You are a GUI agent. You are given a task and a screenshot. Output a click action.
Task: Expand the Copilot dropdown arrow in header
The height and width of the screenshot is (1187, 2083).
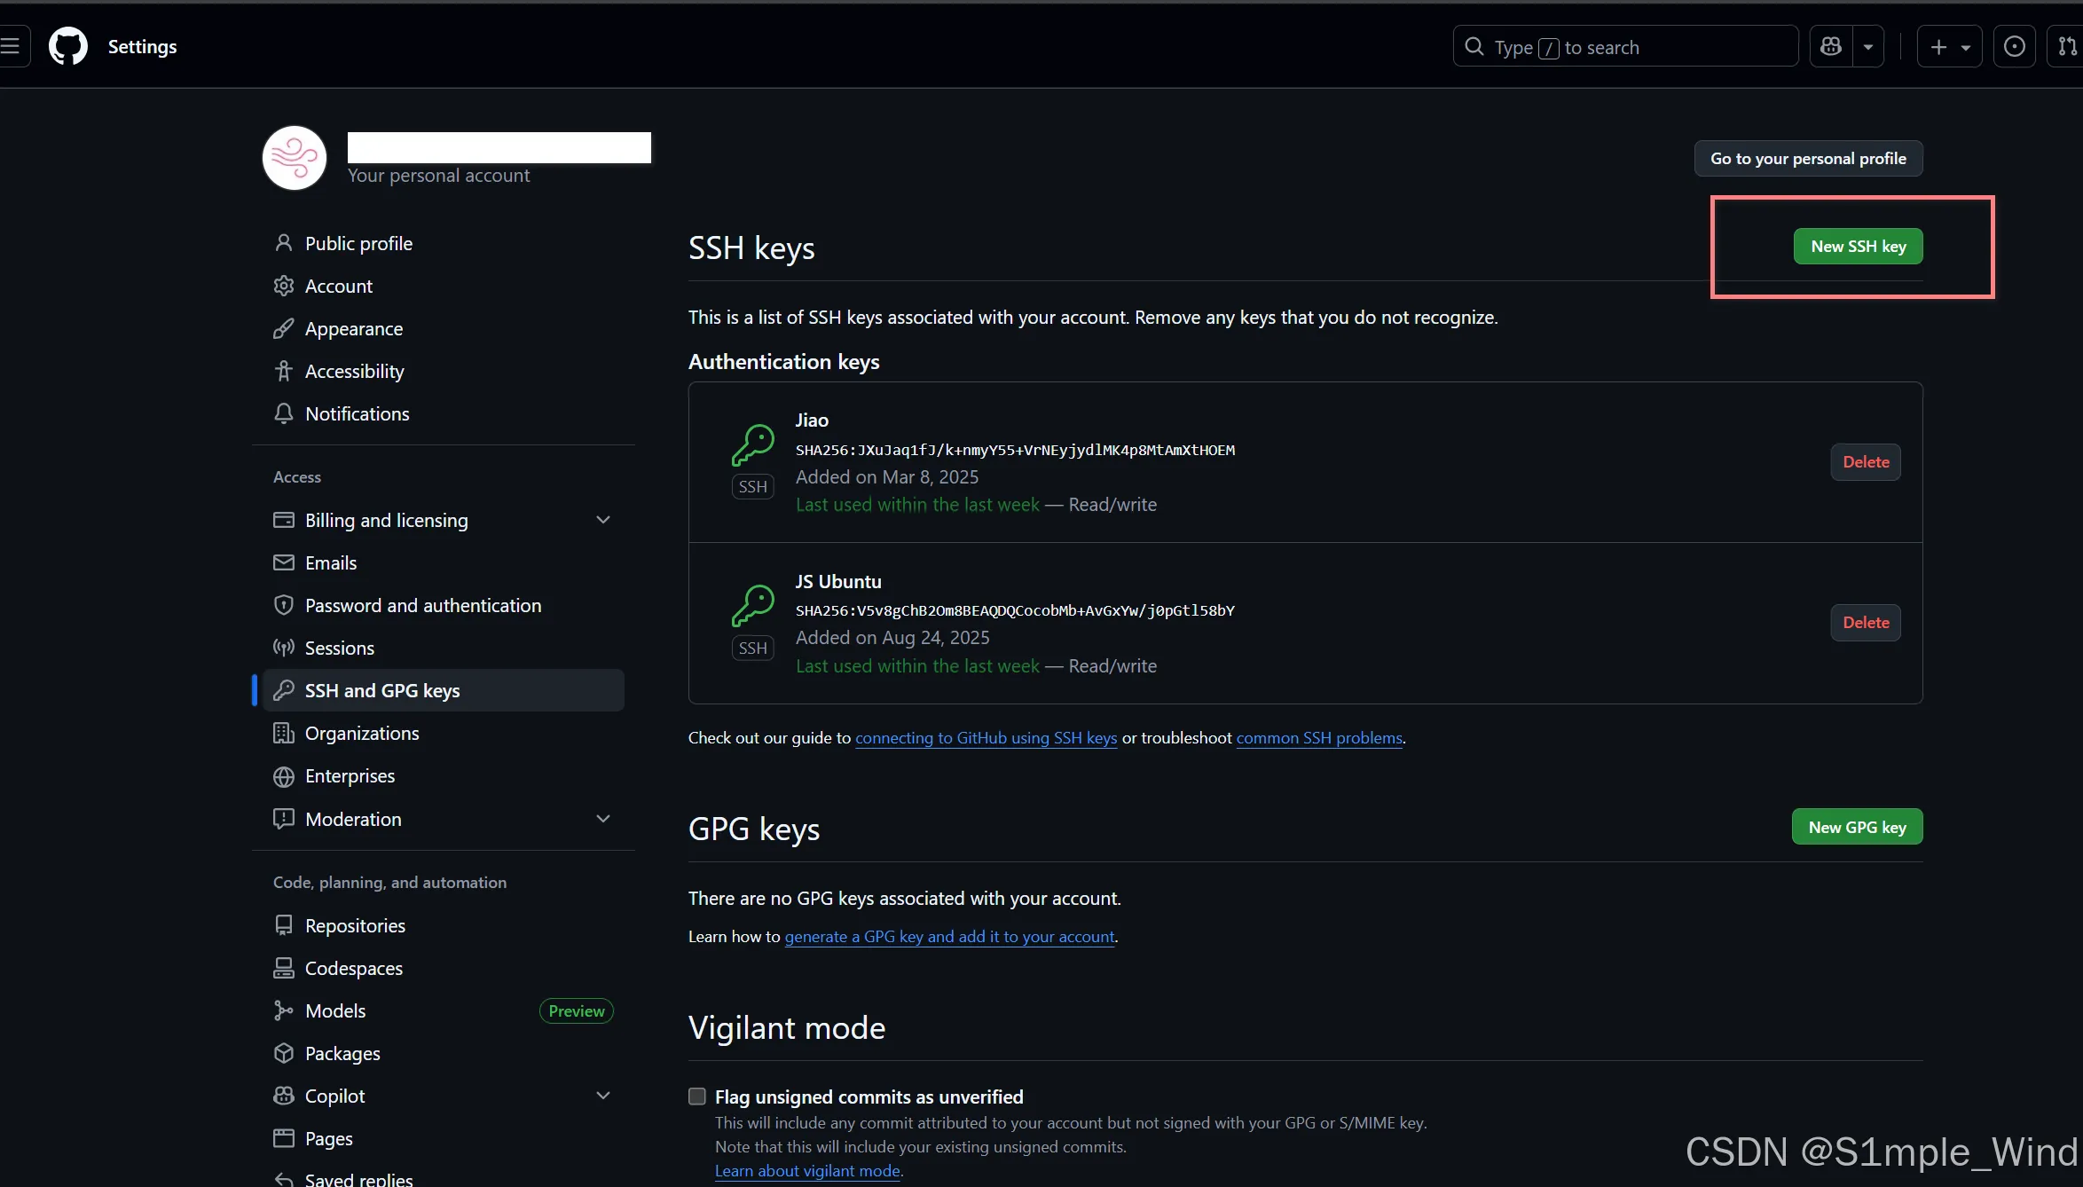pos(1868,46)
